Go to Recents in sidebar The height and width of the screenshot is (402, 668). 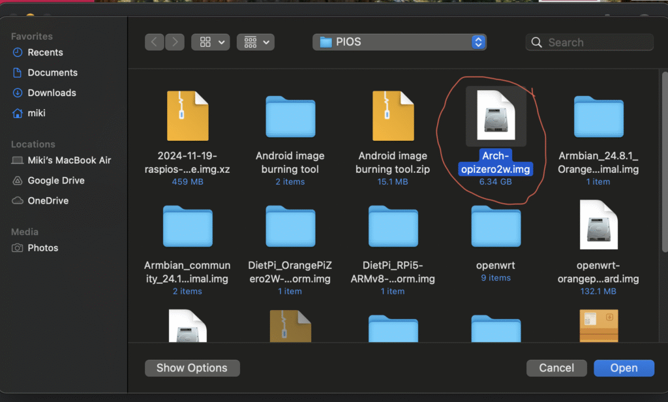[x=45, y=52]
